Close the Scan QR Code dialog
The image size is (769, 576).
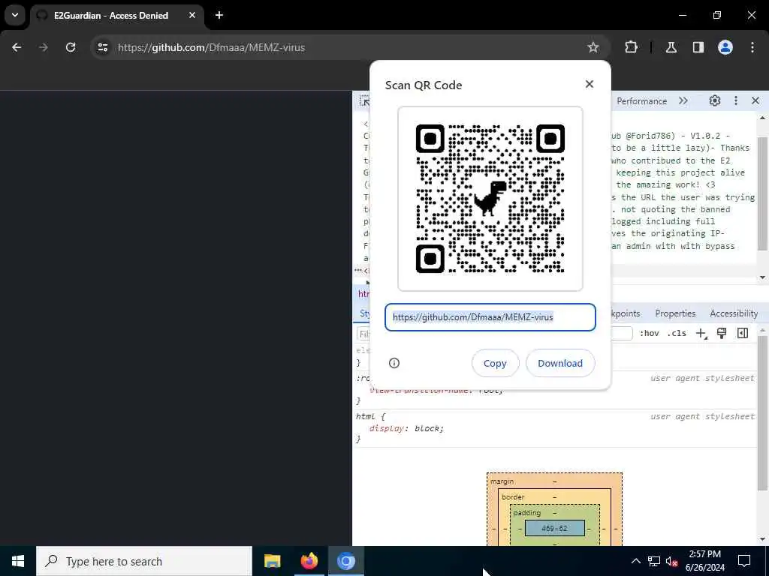point(589,84)
